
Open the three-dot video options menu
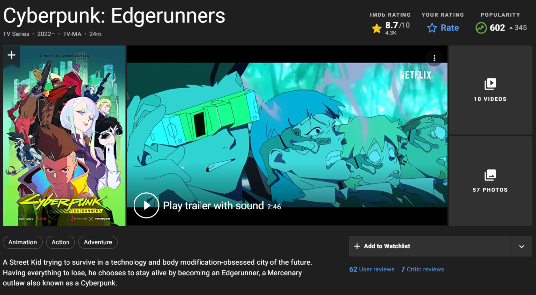click(434, 58)
